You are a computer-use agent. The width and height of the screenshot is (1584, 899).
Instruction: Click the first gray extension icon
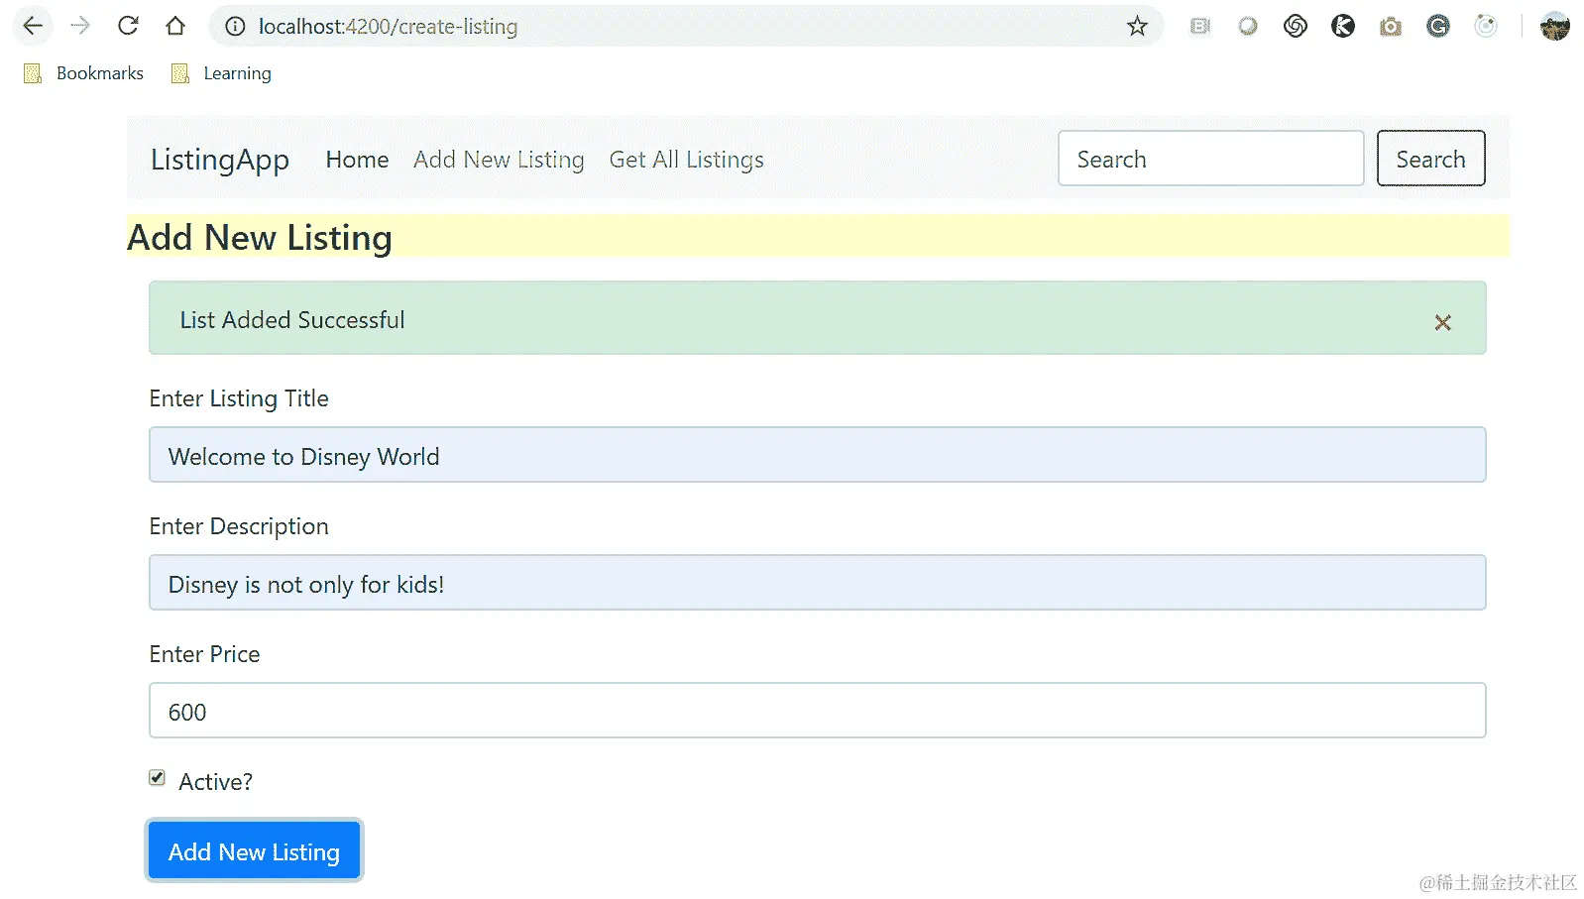(x=1200, y=27)
